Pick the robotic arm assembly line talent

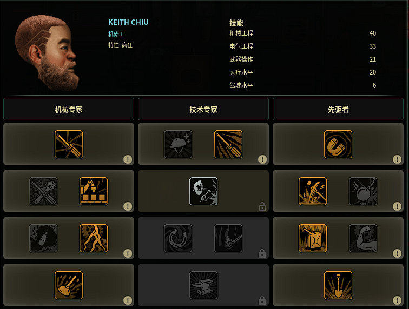click(x=94, y=191)
